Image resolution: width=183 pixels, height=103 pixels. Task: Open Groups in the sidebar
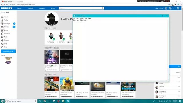[x=5, y=40]
